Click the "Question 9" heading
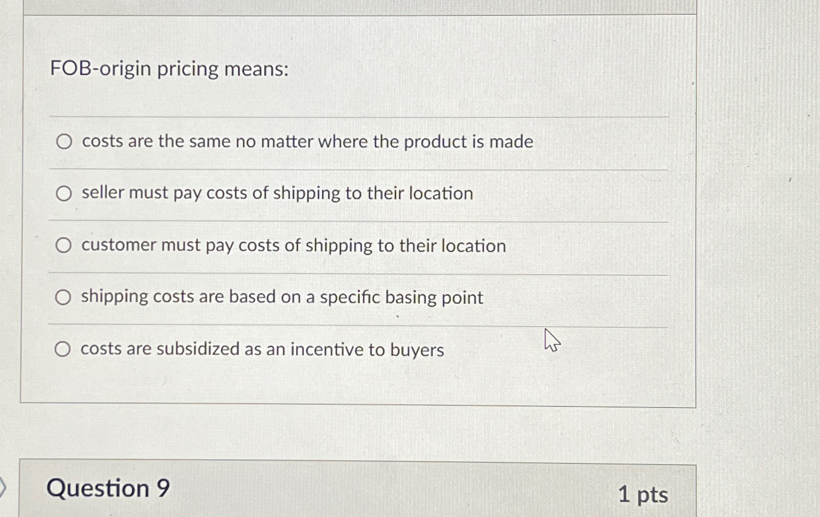The image size is (820, 517). click(108, 488)
